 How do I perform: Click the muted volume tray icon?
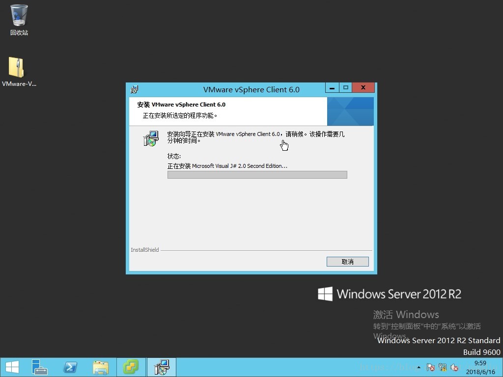coord(454,367)
